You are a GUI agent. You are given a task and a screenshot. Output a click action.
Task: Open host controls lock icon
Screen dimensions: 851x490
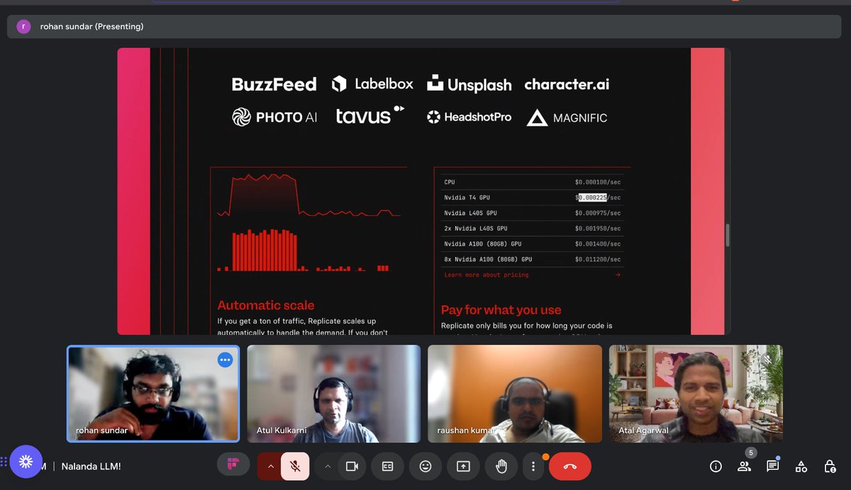[x=830, y=466]
